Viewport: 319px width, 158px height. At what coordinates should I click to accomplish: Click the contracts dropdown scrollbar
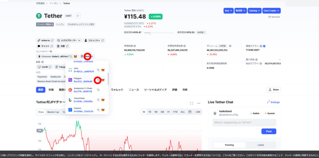tap(108, 79)
